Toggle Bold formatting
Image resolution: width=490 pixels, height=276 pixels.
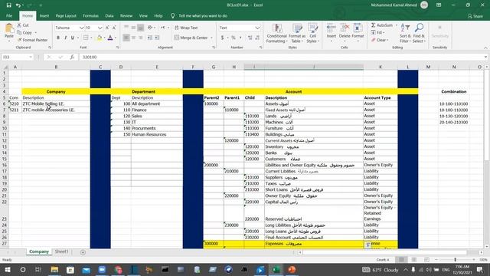(x=58, y=38)
